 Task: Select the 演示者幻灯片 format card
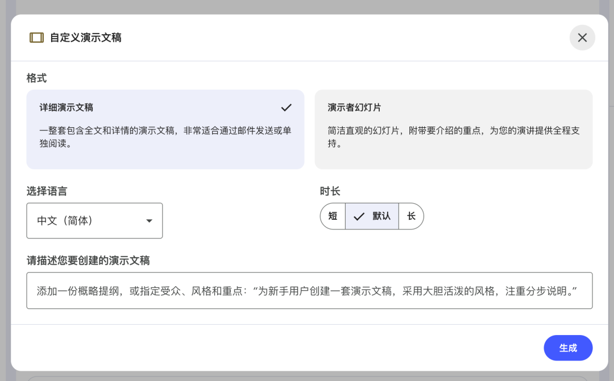[453, 129]
